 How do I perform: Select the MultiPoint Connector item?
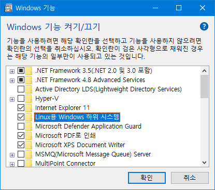pyautogui.click(x=65, y=164)
